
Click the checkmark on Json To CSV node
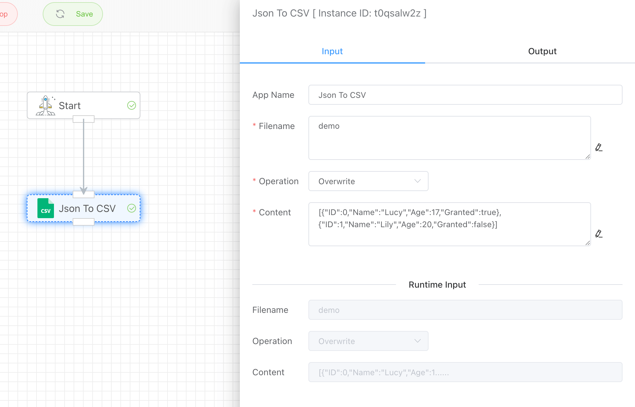pos(131,208)
